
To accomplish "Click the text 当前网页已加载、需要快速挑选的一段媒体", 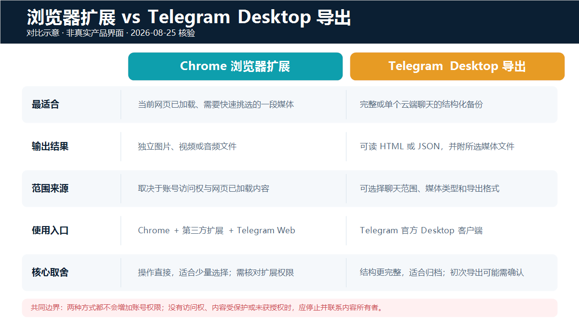I will pos(216,104).
